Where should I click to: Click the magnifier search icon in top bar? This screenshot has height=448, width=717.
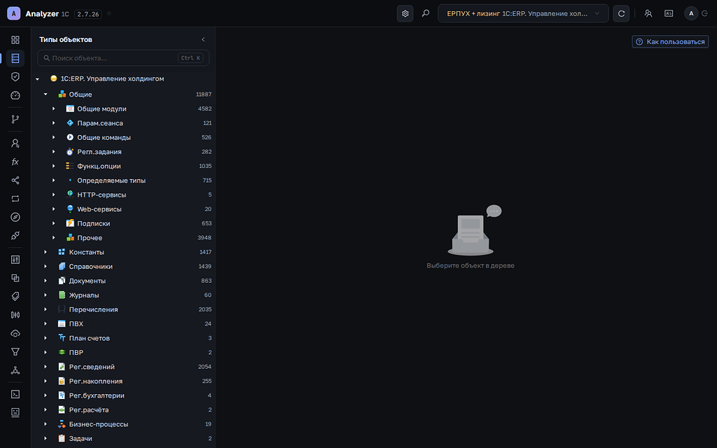(x=426, y=14)
